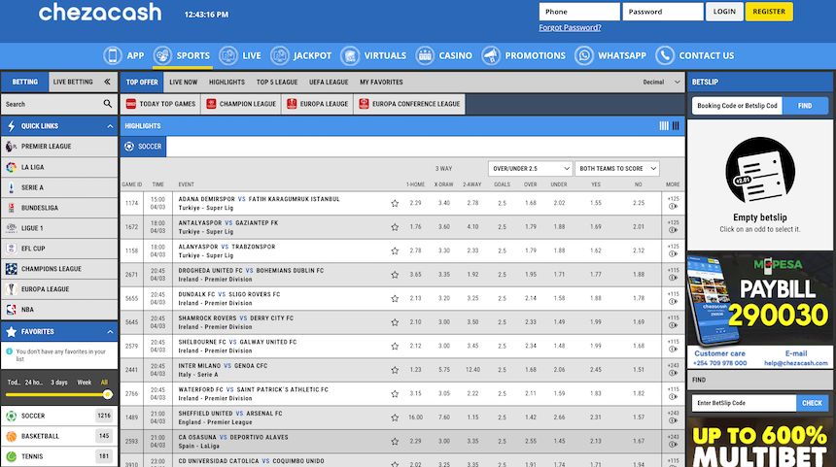This screenshot has height=467, width=836.
Task: Select the Soccer ball icon under Highlights
Action: point(129,147)
